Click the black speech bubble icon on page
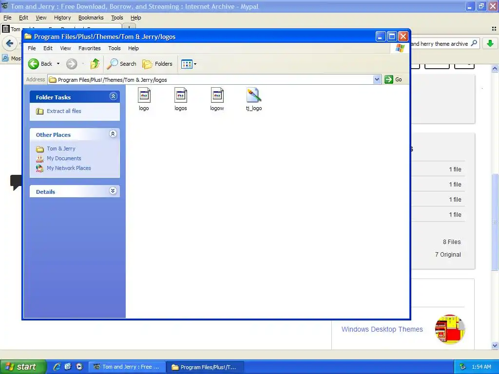This screenshot has width=499, height=374. click(x=15, y=183)
